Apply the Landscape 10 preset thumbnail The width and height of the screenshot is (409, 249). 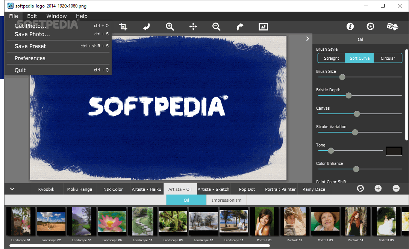(x=203, y=221)
